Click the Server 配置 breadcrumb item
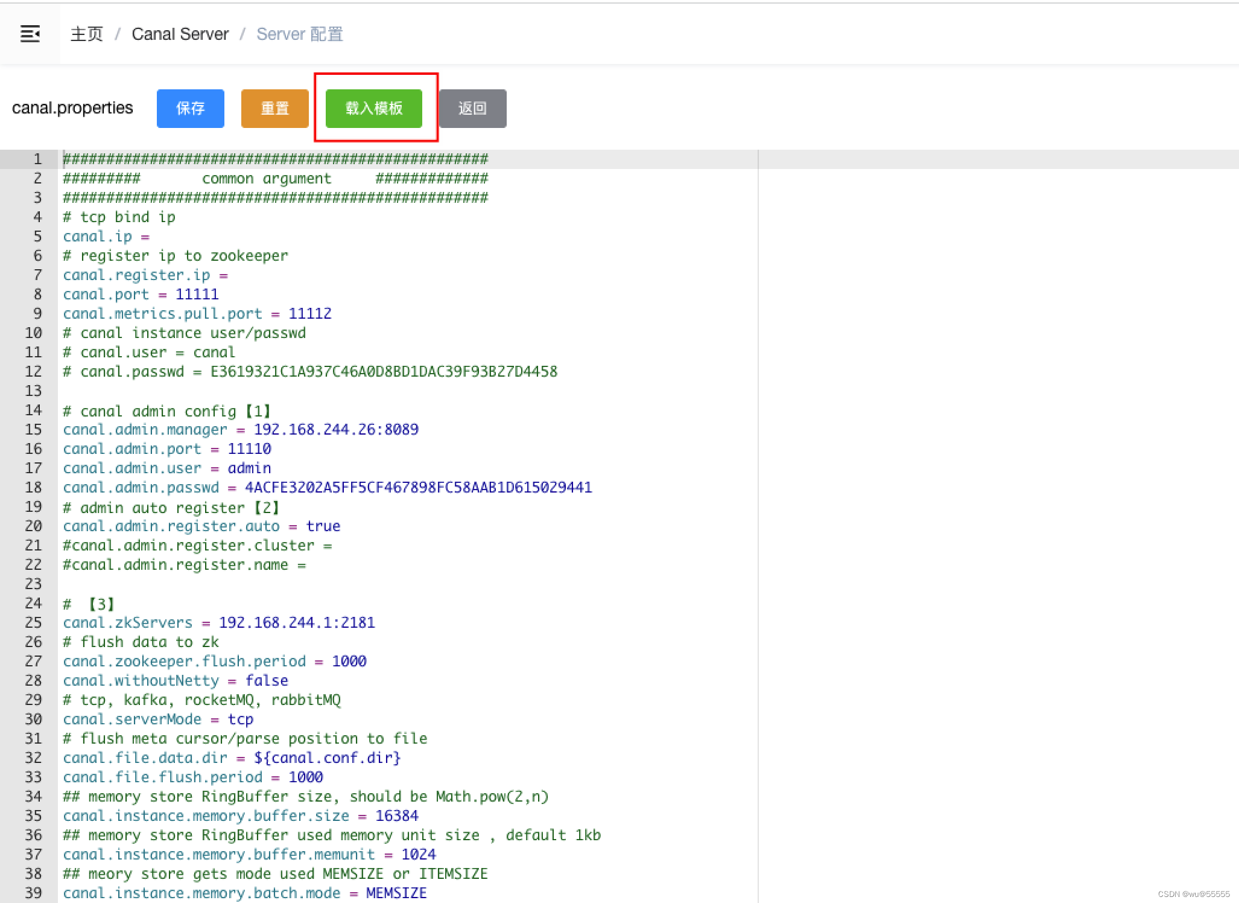Viewport: 1239px width, 903px height. [299, 34]
